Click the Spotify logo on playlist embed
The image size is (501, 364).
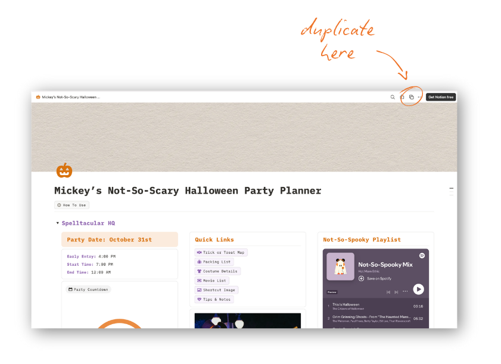pyautogui.click(x=422, y=256)
